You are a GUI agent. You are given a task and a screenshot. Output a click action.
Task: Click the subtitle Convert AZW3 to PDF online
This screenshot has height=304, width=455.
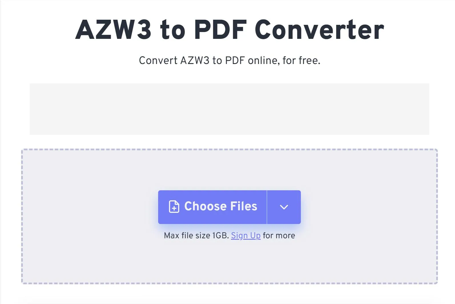[x=229, y=60]
